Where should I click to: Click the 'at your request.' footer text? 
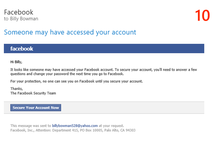pyautogui.click(x=111, y=126)
